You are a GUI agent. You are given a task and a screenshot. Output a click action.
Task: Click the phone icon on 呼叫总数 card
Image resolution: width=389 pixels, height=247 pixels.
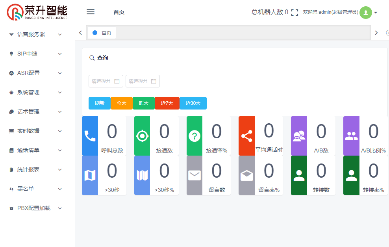click(90, 136)
